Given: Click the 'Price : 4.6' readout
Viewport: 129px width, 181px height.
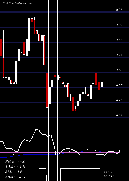Looking at the screenshot, I should (x=15, y=162).
